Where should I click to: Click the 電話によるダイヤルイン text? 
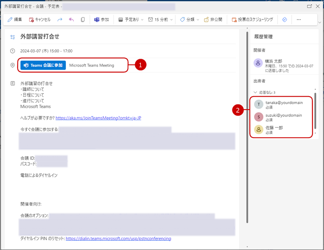(x=39, y=175)
